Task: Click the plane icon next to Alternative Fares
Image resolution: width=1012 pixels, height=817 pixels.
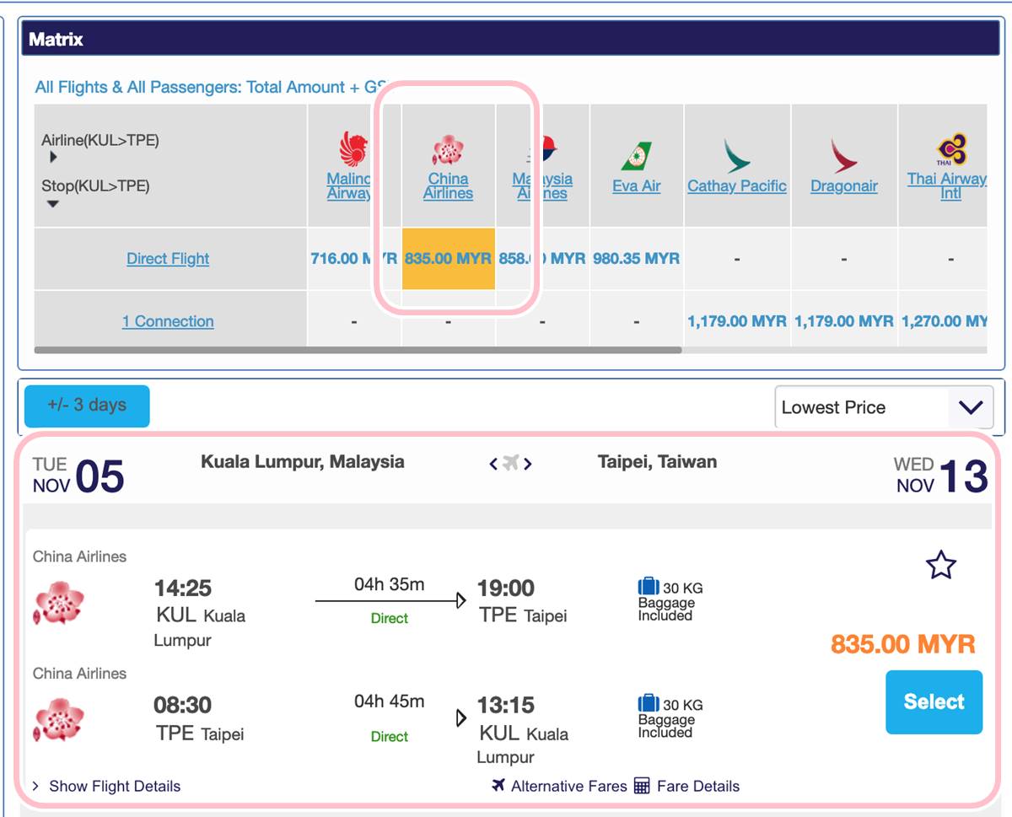Action: click(498, 786)
